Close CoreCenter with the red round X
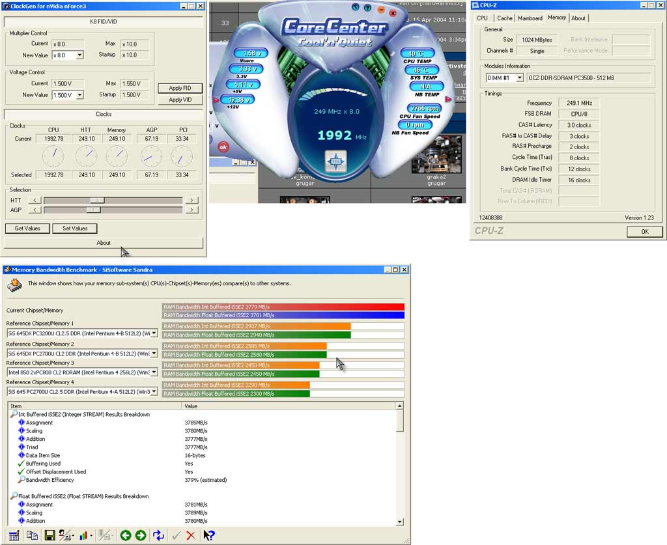 (x=393, y=13)
